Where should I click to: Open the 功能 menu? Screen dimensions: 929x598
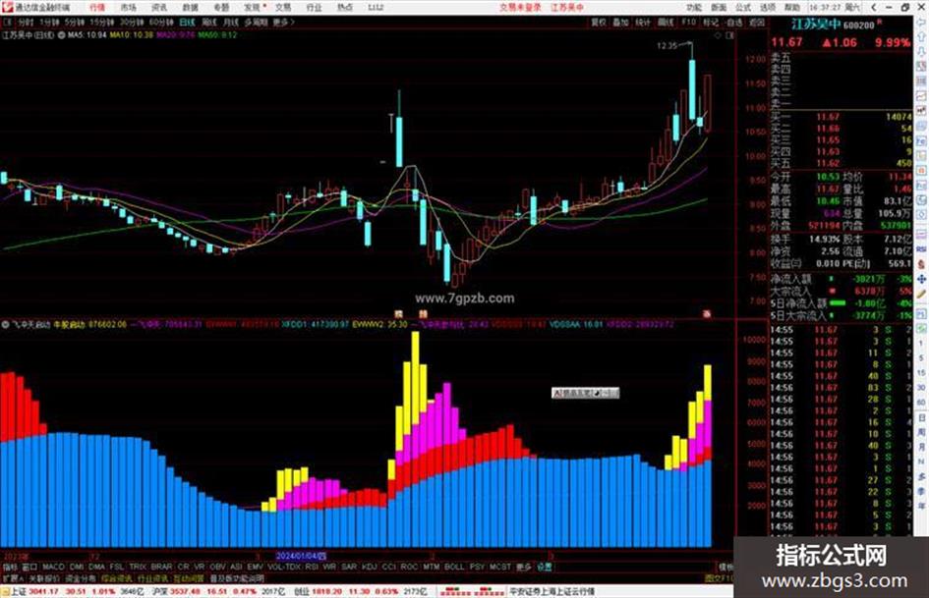[694, 7]
